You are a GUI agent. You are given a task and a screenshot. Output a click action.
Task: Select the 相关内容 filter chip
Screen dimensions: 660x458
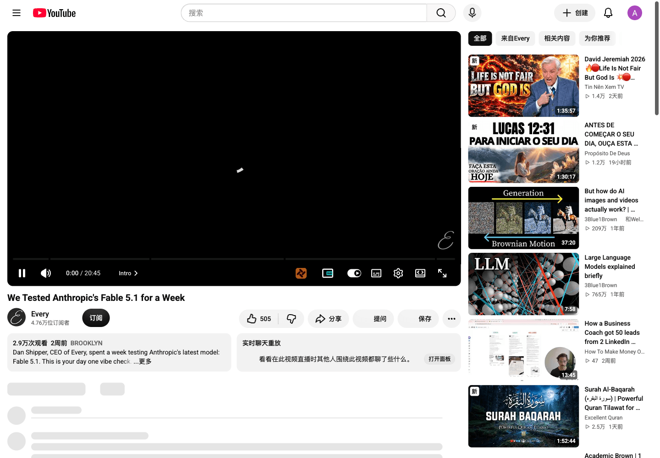point(557,38)
